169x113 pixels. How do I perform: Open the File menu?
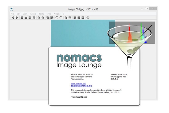pyautogui.click(x=12, y=14)
